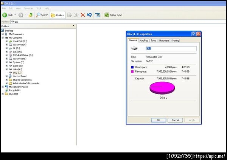
Task: Click the blue Used space swatch
Action: click(132, 67)
